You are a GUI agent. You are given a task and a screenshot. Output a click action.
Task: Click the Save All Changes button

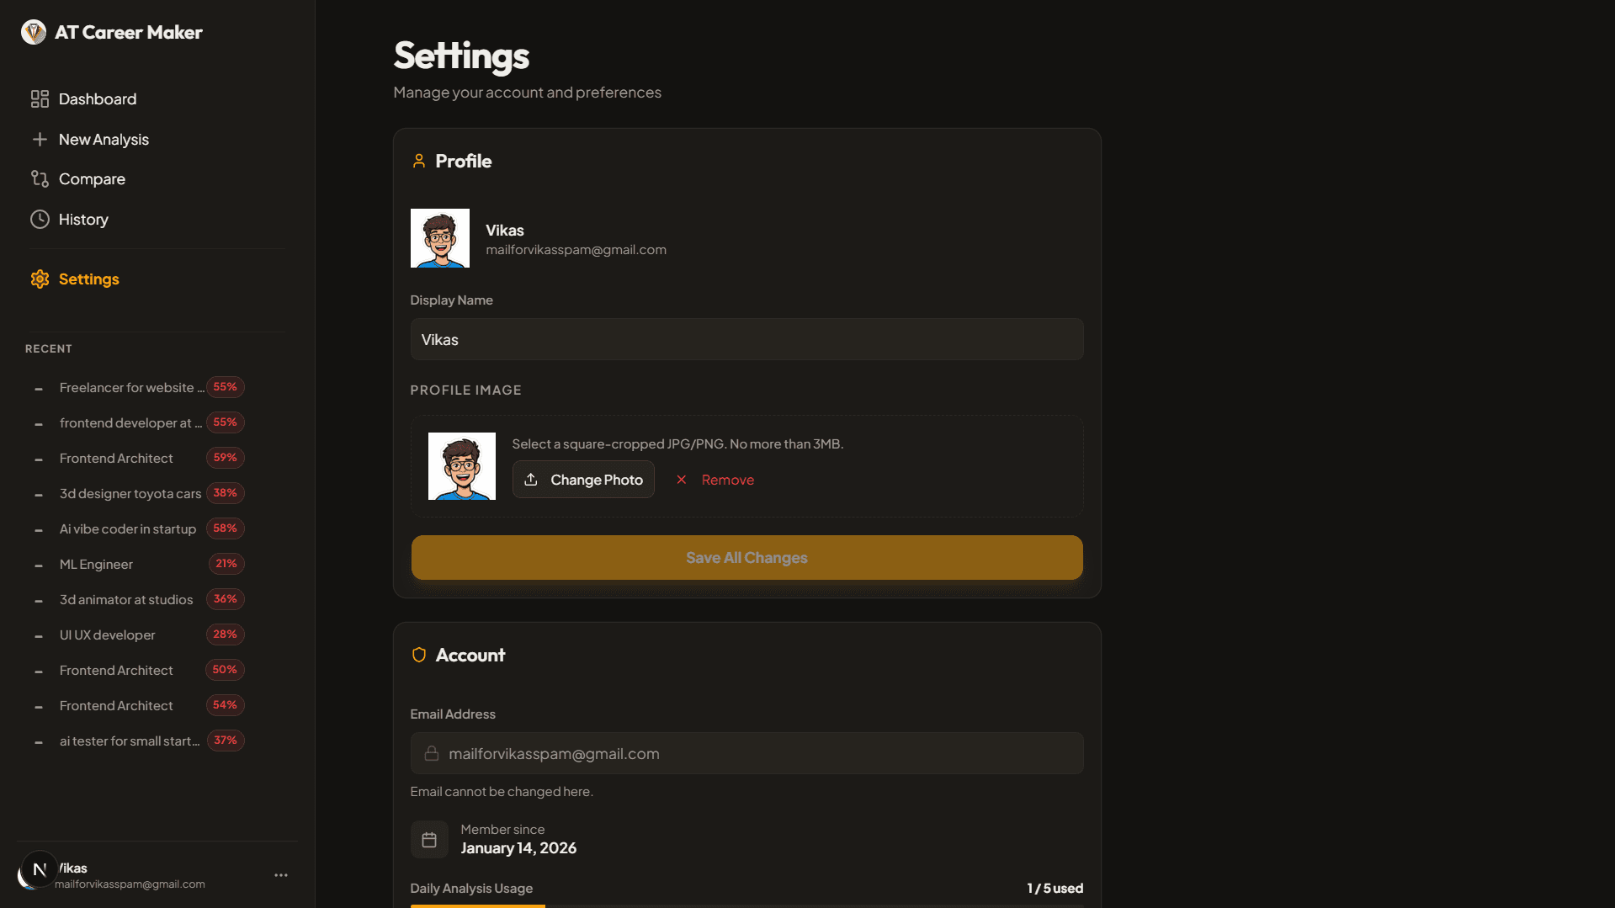point(746,557)
